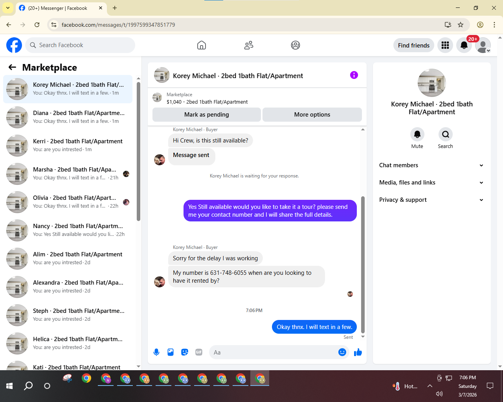Open the GIF picker icon

pos(199,352)
